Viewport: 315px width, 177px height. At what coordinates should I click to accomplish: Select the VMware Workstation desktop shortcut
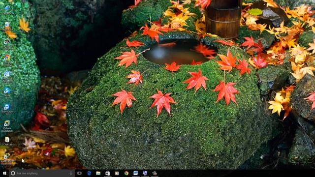(x=7, y=126)
